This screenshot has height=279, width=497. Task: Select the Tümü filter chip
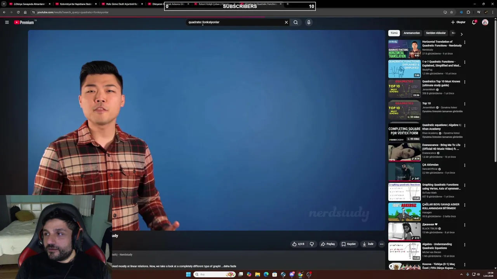coord(394,33)
